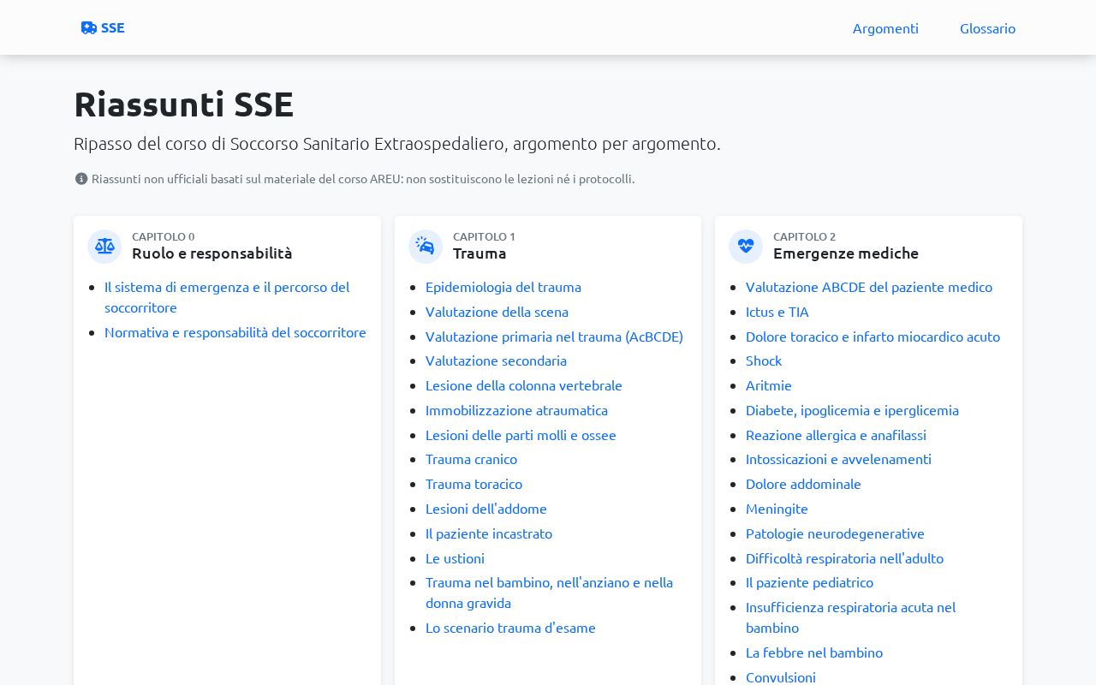
Task: Go to 'Valutazione primaria nel trauma (AcBCDE)'
Action: coord(554,337)
